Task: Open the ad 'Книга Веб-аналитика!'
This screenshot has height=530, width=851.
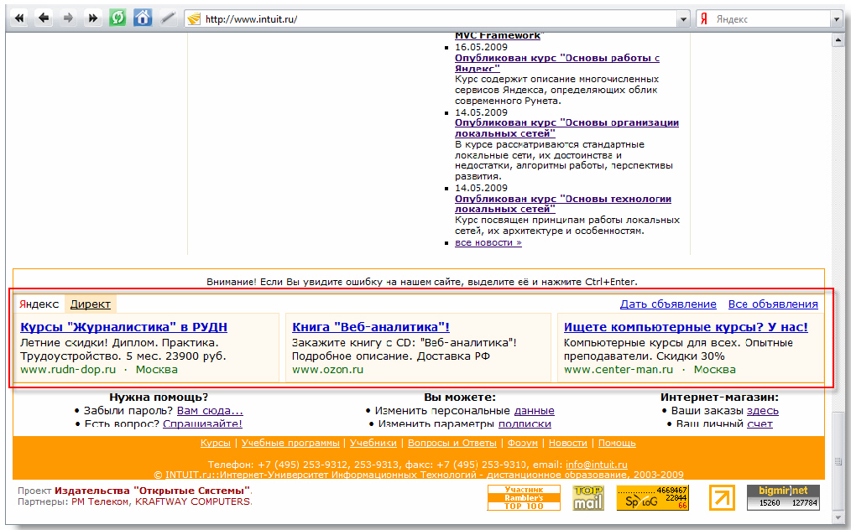Action: (371, 327)
